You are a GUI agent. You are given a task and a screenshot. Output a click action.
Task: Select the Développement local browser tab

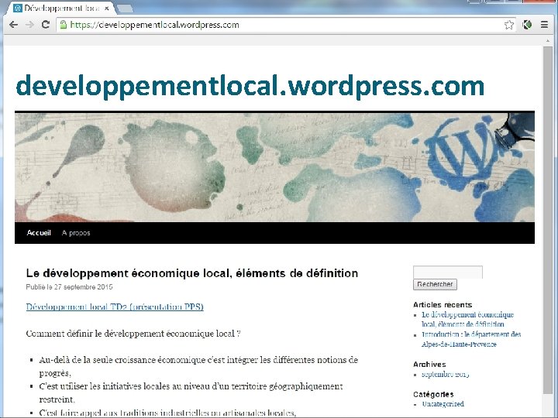(60, 8)
